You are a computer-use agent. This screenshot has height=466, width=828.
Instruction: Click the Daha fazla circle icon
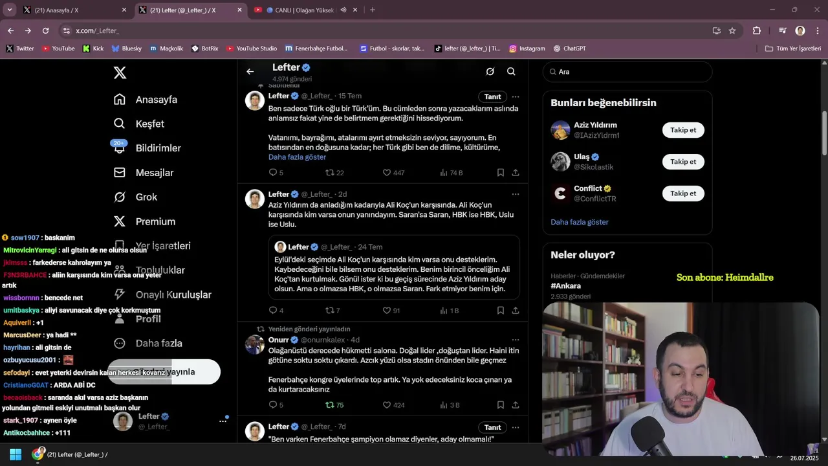tap(120, 343)
